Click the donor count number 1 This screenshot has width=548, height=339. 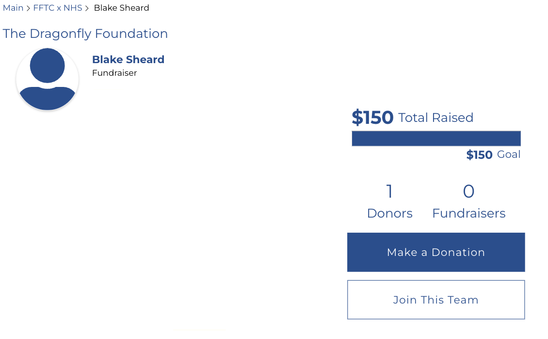(389, 191)
